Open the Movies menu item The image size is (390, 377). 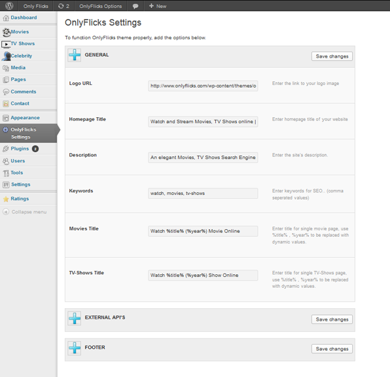[x=20, y=32]
